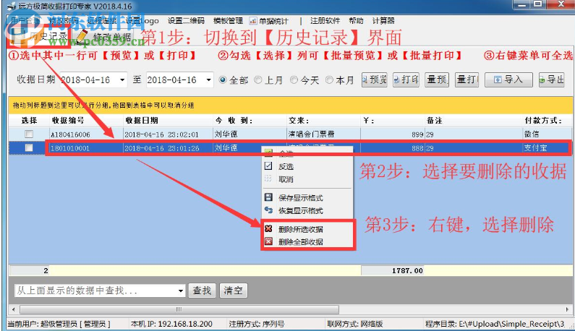Image resolution: width=575 pixels, height=331 pixels.
Task: Open the 计算器 menu
Action: point(383,21)
